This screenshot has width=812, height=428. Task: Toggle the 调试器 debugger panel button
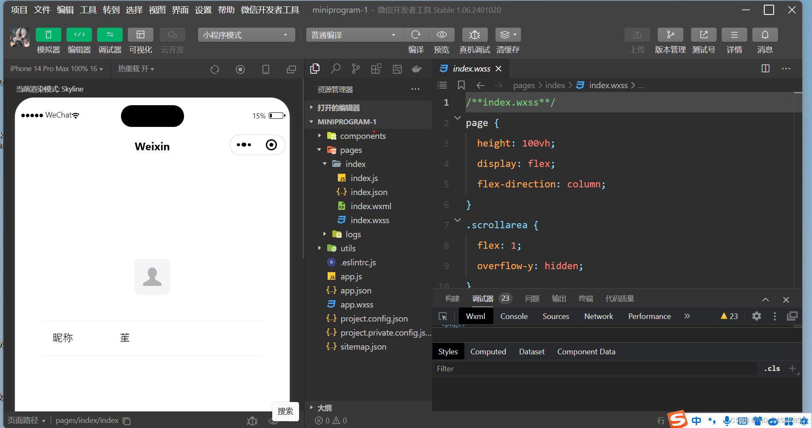tap(110, 35)
